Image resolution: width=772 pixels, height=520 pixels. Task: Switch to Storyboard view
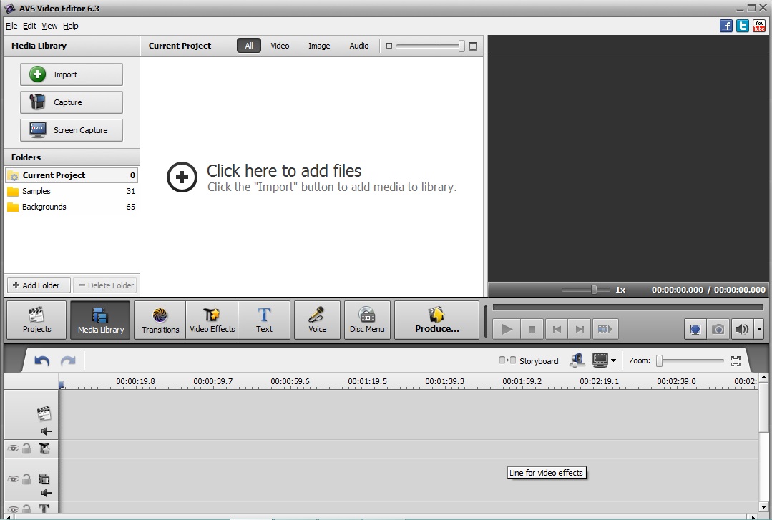coord(529,361)
